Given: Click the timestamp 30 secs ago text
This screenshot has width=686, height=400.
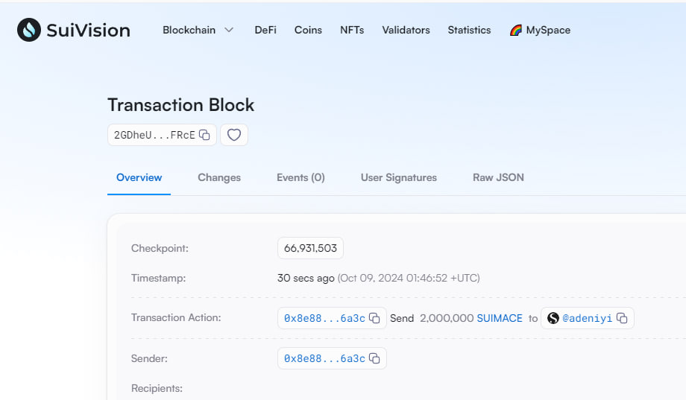Looking at the screenshot, I should coord(306,278).
